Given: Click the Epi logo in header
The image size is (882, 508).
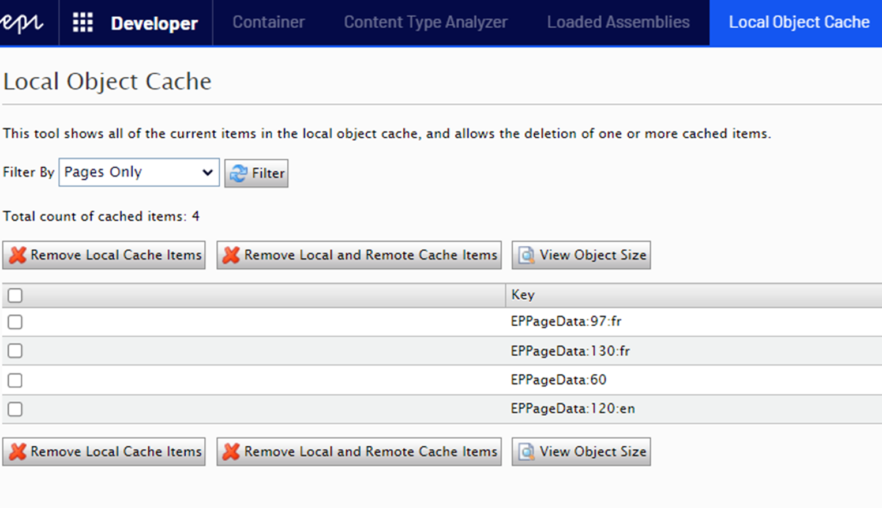Looking at the screenshot, I should tap(22, 22).
